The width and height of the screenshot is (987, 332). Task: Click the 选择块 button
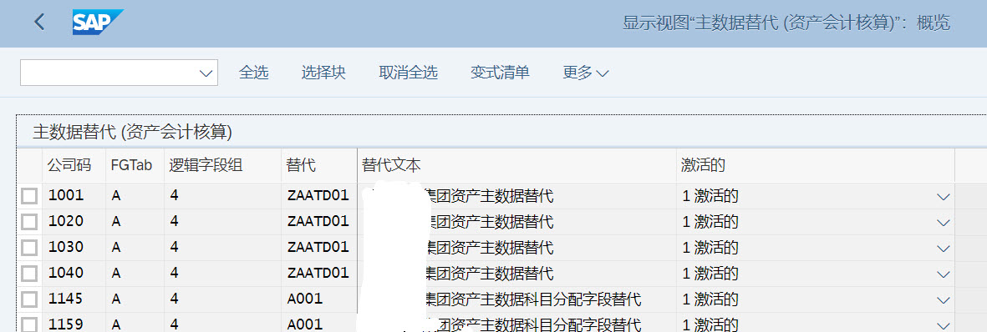pyautogui.click(x=323, y=73)
